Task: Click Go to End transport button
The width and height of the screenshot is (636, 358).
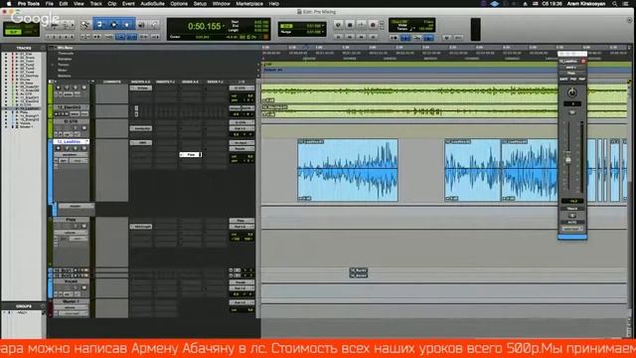Action: pos(373,37)
